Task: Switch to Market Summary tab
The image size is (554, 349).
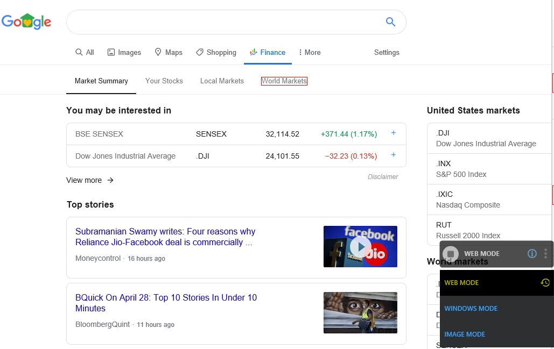Action: click(101, 81)
